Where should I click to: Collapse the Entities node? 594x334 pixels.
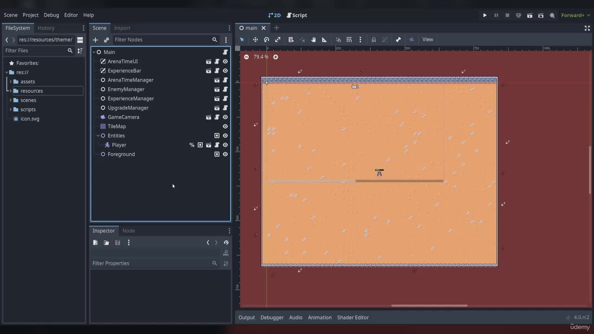point(98,135)
